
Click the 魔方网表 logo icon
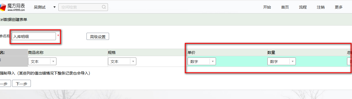pos(3,7)
